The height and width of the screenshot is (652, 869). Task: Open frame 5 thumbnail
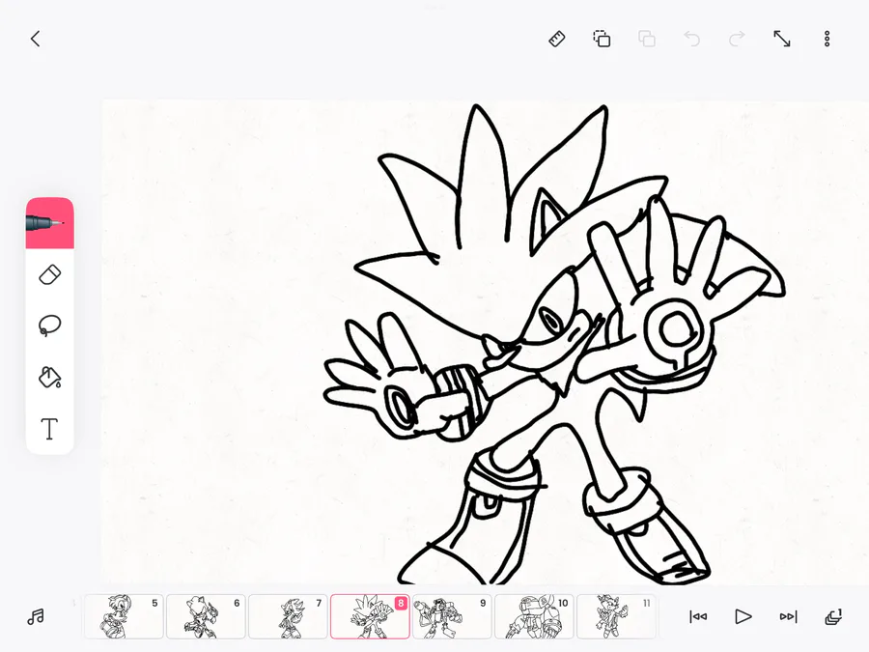pos(124,616)
